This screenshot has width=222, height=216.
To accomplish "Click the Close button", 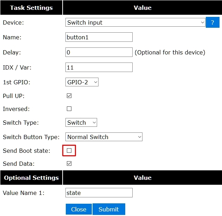I will click(x=79, y=209).
